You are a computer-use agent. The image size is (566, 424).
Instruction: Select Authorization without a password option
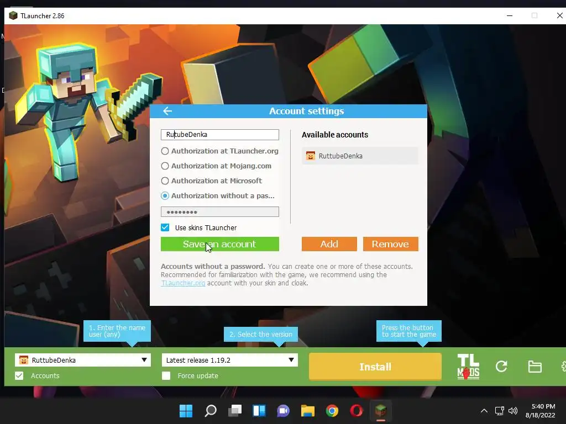point(218,196)
